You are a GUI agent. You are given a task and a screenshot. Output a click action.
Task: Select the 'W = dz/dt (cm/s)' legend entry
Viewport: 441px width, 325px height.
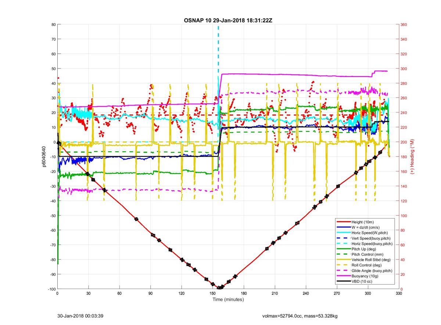click(x=366, y=227)
